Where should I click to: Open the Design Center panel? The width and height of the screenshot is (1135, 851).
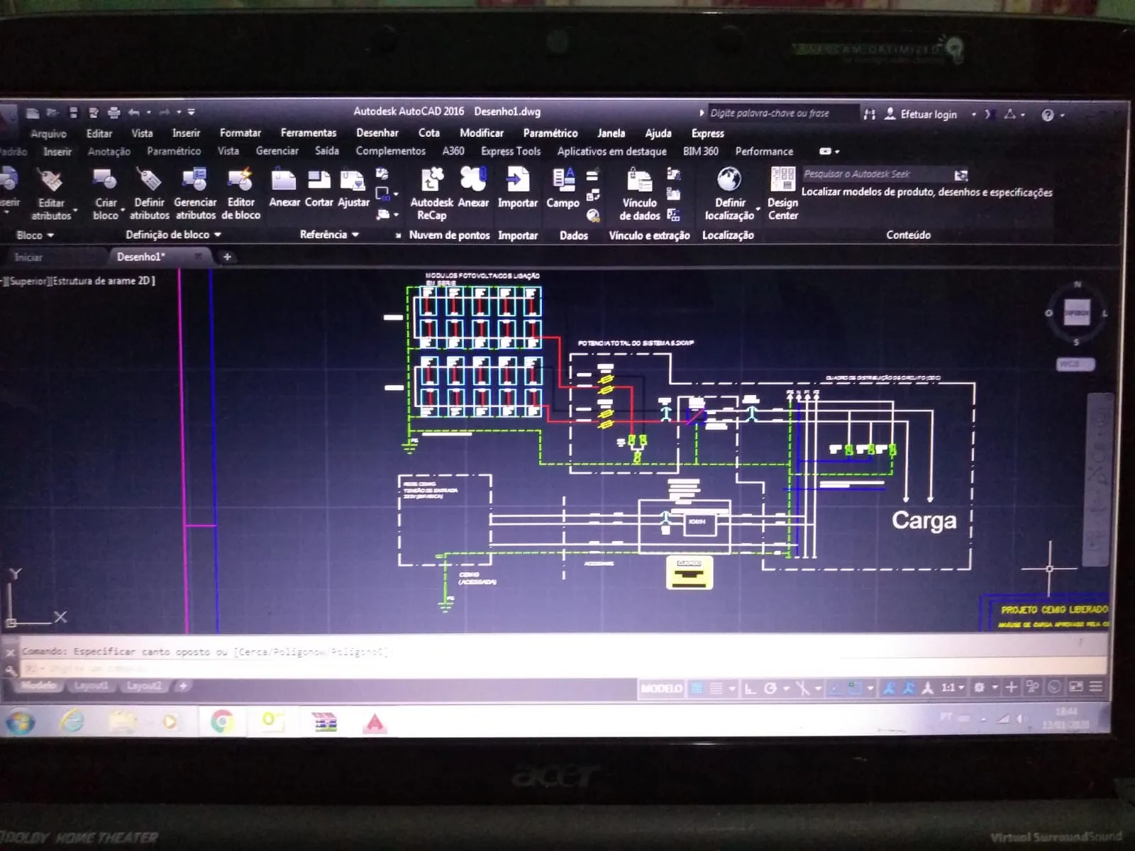782,182
